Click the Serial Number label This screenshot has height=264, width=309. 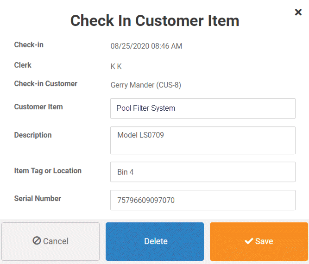38,198
